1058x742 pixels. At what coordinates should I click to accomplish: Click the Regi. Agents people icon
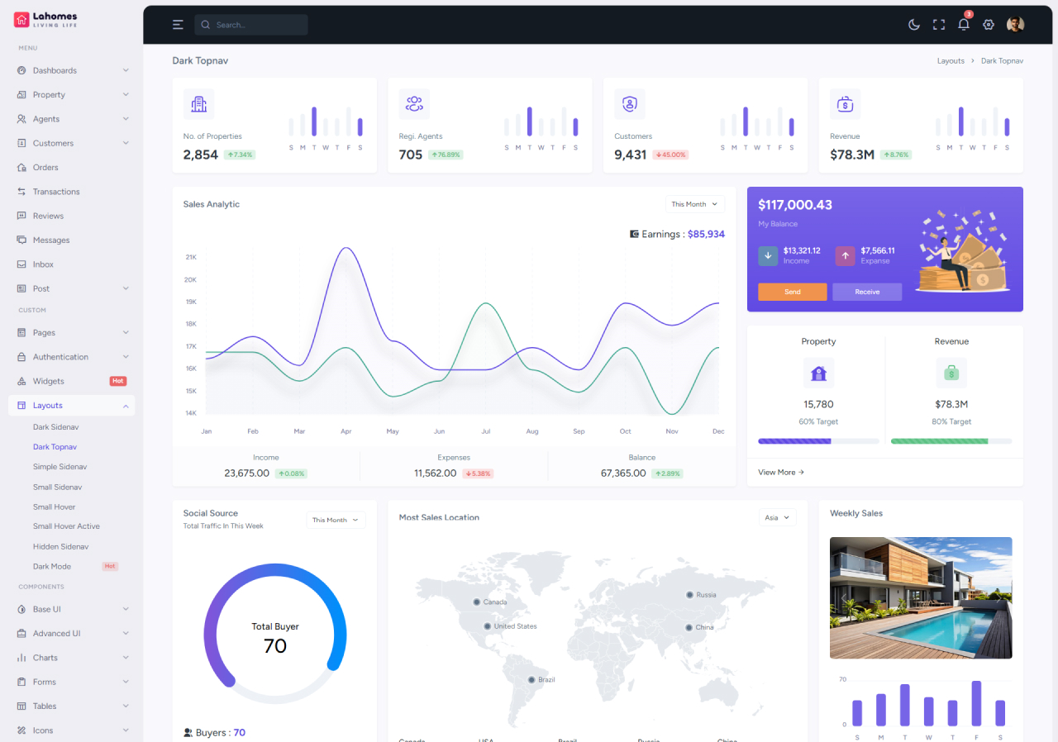coord(414,104)
